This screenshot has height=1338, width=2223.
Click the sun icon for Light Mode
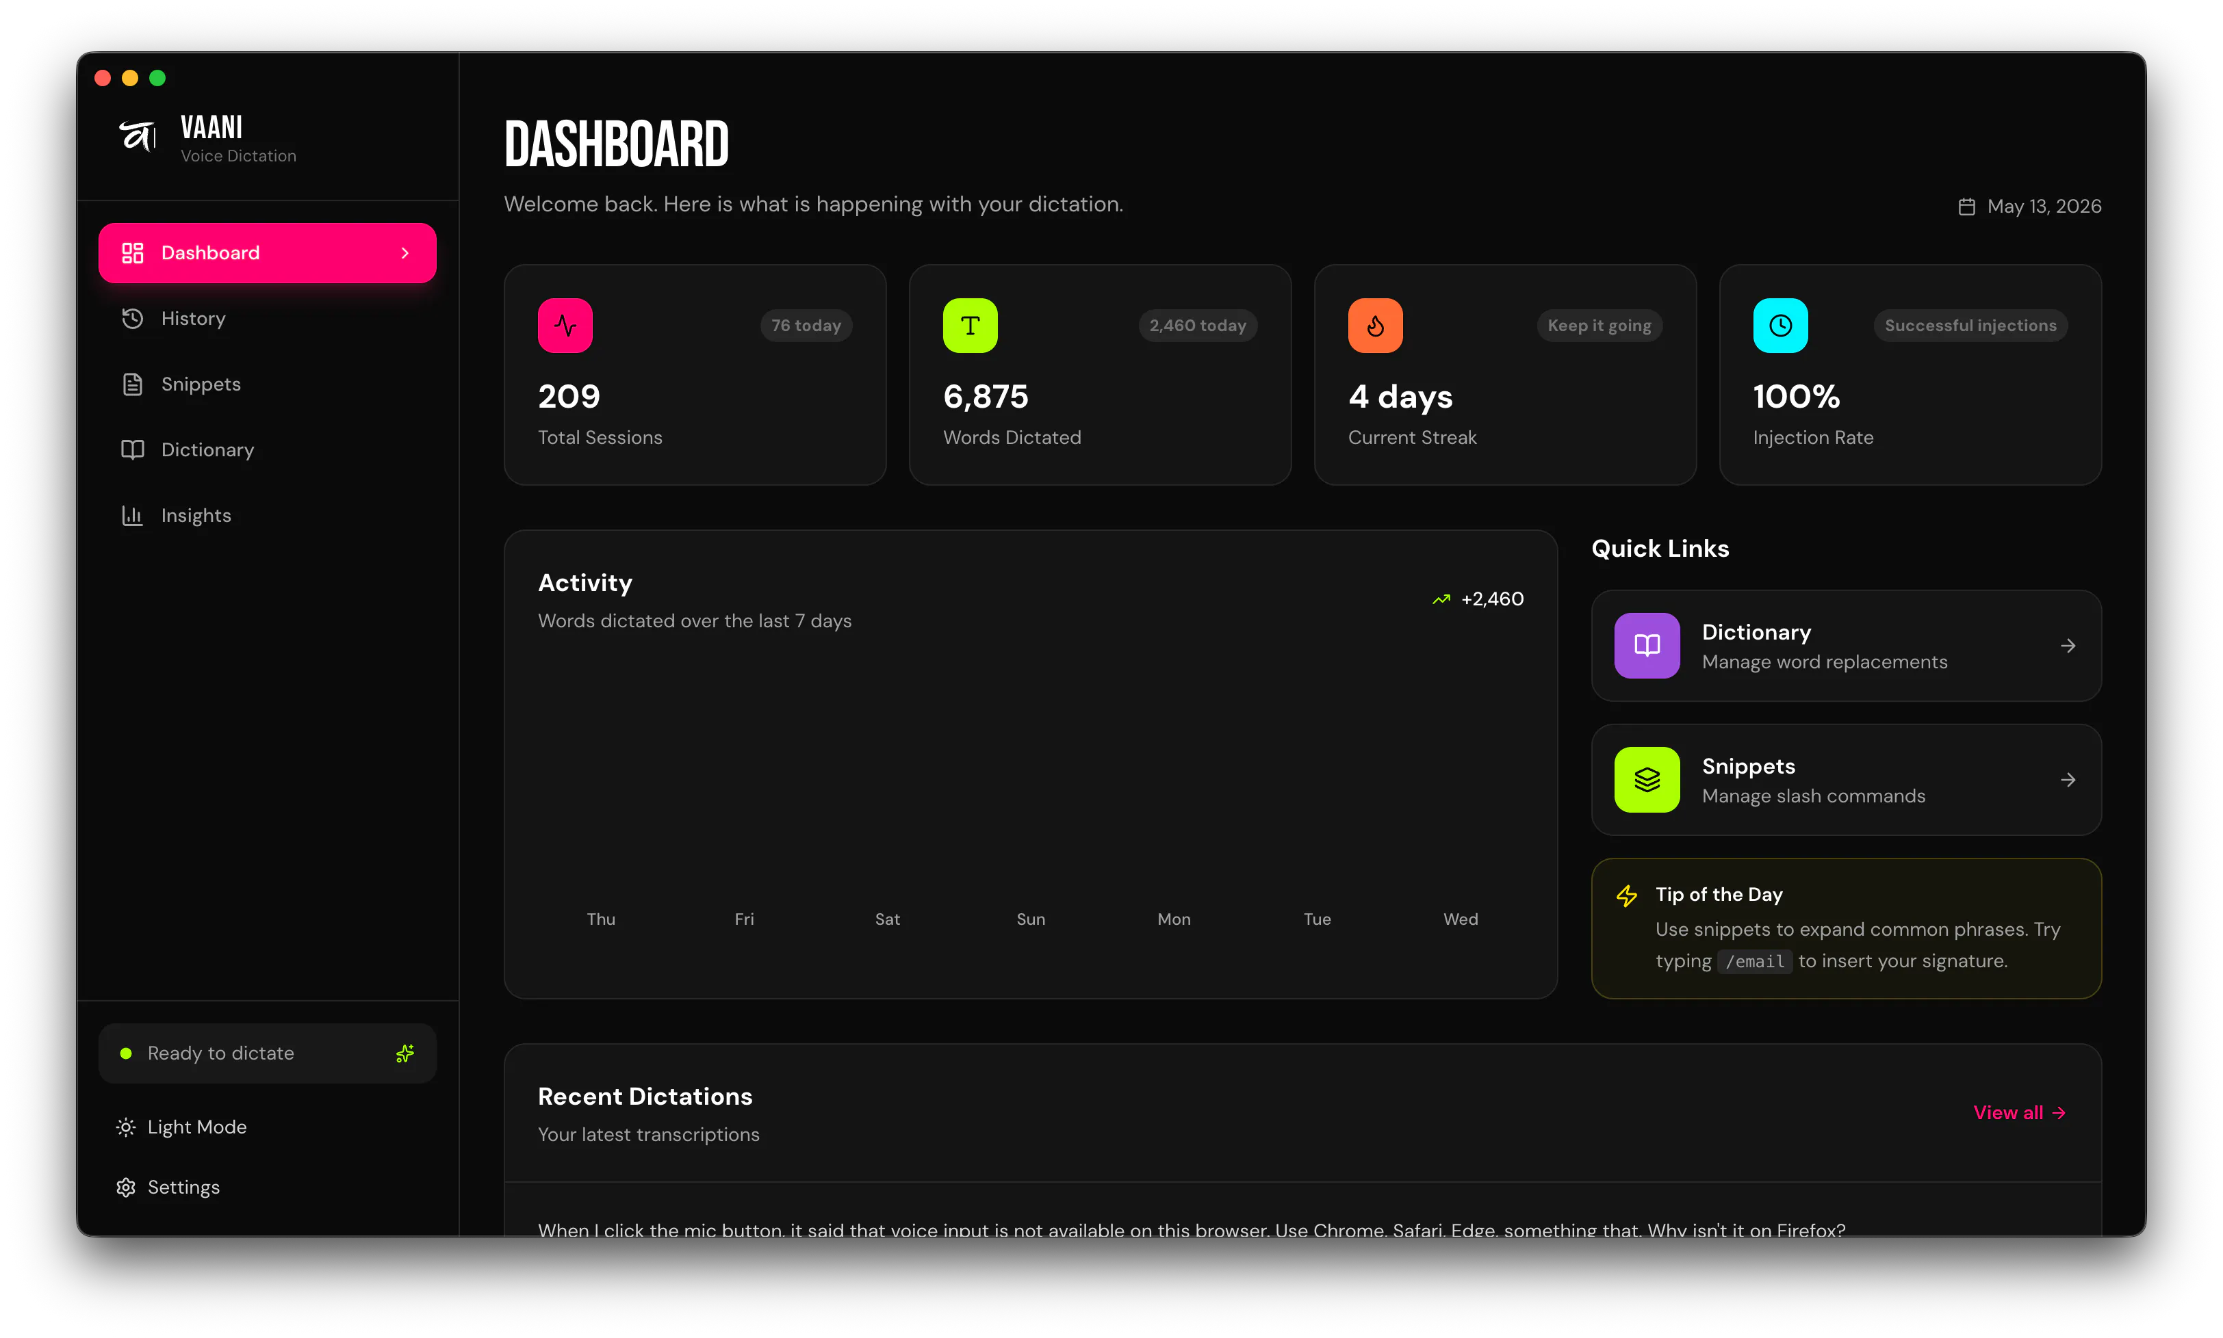point(126,1127)
